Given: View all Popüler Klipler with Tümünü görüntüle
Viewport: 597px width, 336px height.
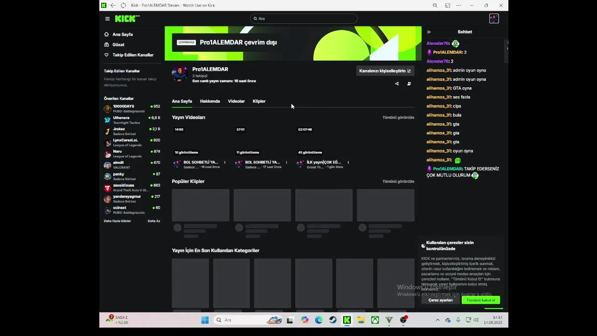Looking at the screenshot, I should coord(398,182).
